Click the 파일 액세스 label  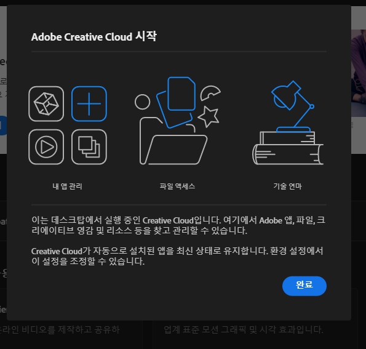pos(177,186)
